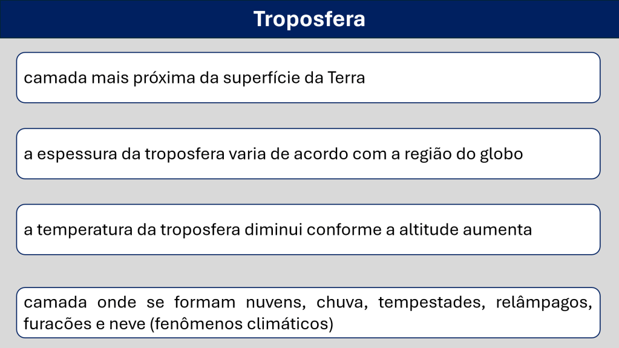
Task: Click the word 'Terra' in first box
Action: tap(346, 78)
